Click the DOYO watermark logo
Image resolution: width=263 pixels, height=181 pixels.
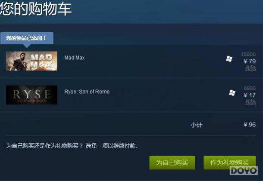coord(244,171)
